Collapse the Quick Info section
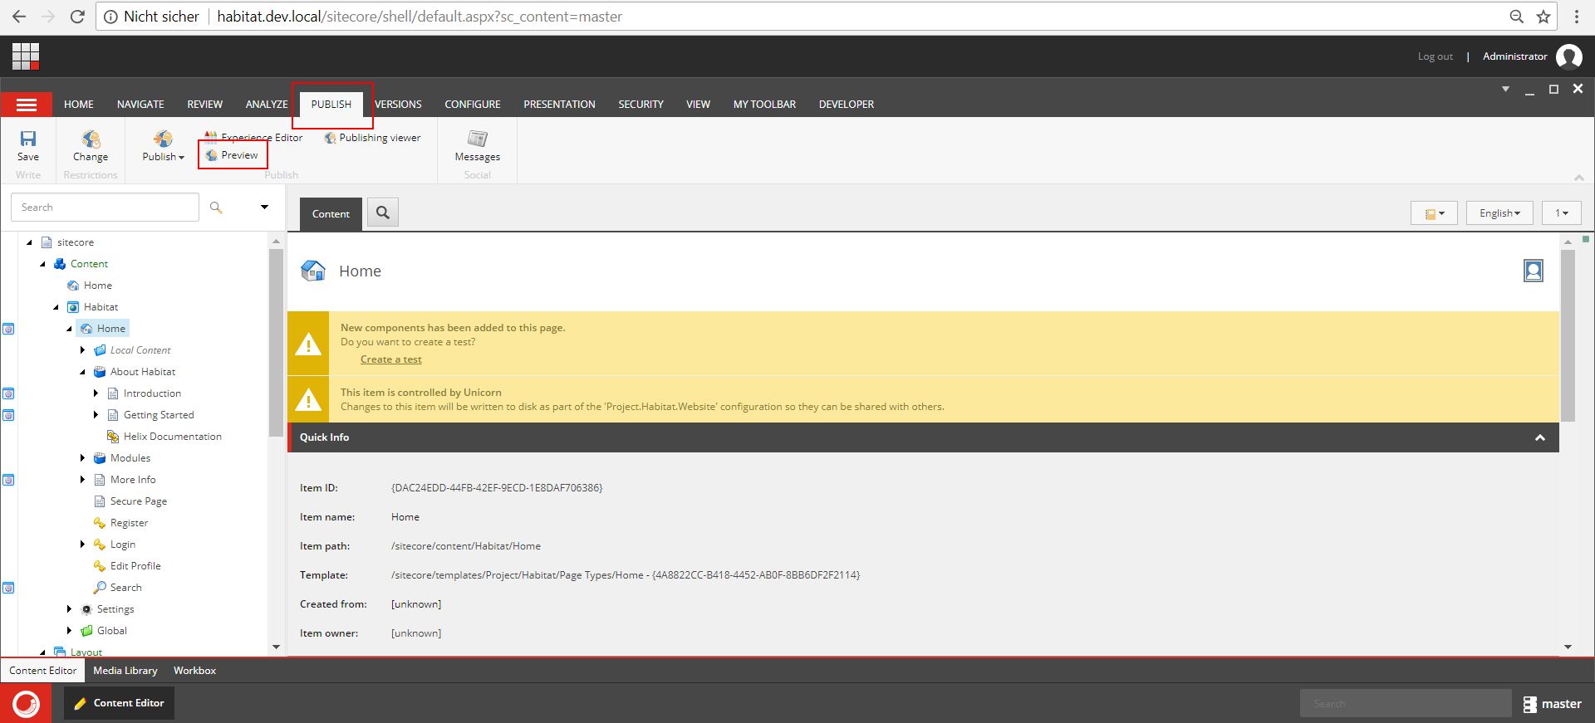The width and height of the screenshot is (1595, 723). (x=1540, y=437)
